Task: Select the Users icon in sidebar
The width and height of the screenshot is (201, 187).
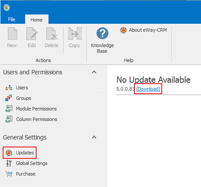Action: tap(9, 88)
